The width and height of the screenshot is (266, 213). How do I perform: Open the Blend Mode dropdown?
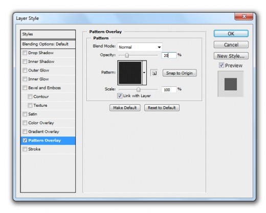click(x=140, y=47)
